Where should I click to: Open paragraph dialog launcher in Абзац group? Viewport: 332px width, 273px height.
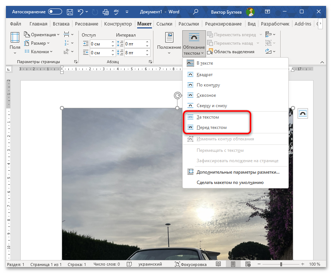pyautogui.click(x=150, y=62)
